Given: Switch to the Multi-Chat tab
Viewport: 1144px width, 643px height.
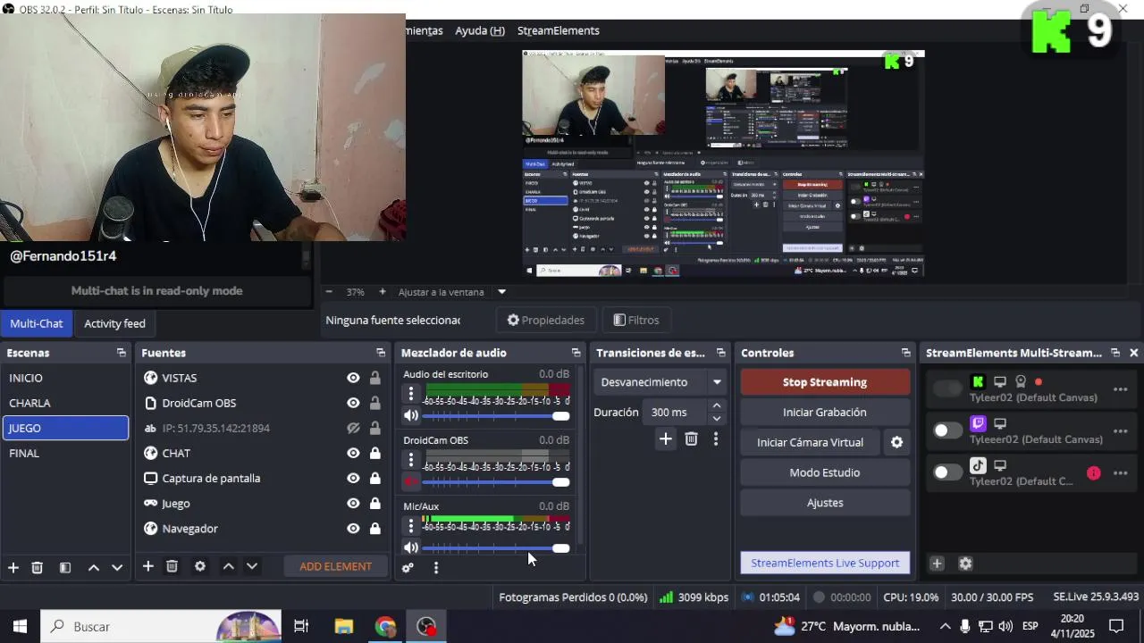Looking at the screenshot, I should click(37, 323).
